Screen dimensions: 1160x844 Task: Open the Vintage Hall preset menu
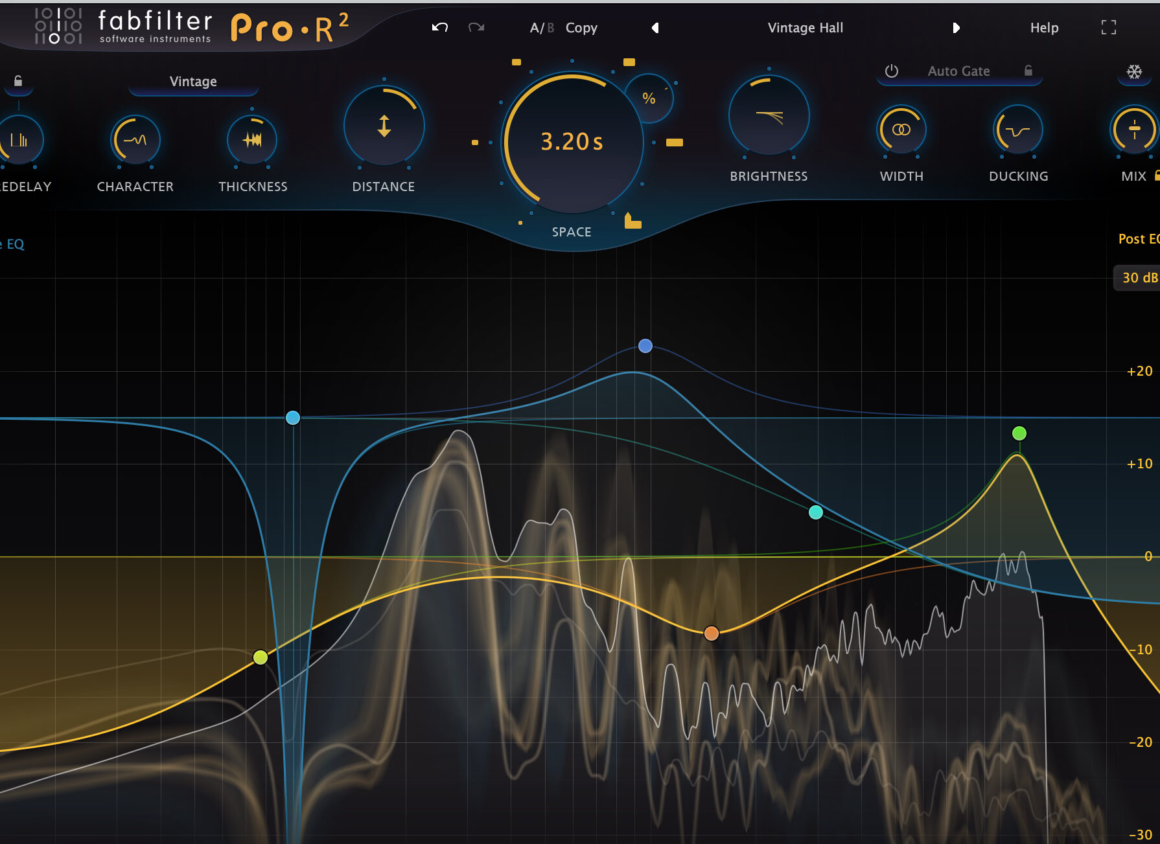(x=805, y=28)
